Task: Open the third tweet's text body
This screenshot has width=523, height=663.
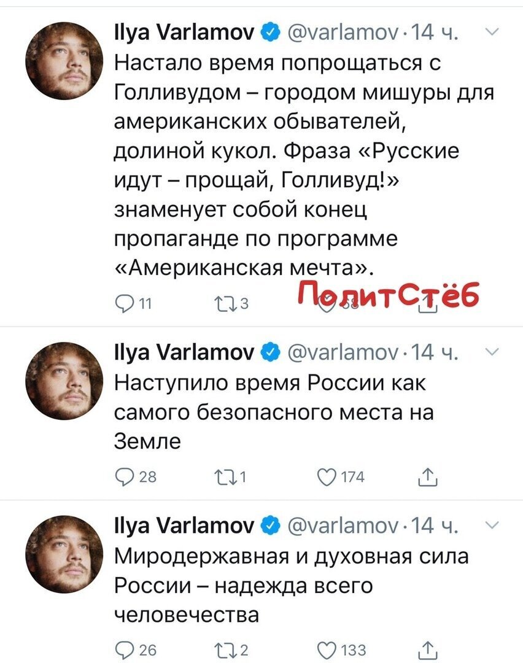Action: 292,586
